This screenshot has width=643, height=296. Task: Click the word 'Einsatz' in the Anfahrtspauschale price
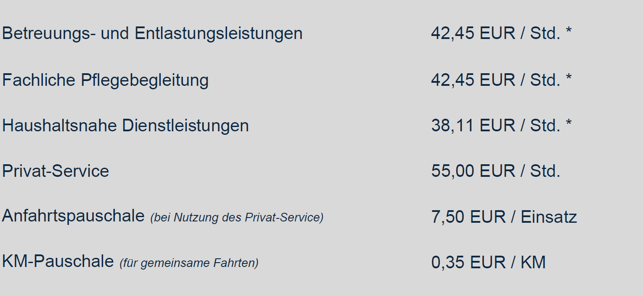(x=549, y=217)
